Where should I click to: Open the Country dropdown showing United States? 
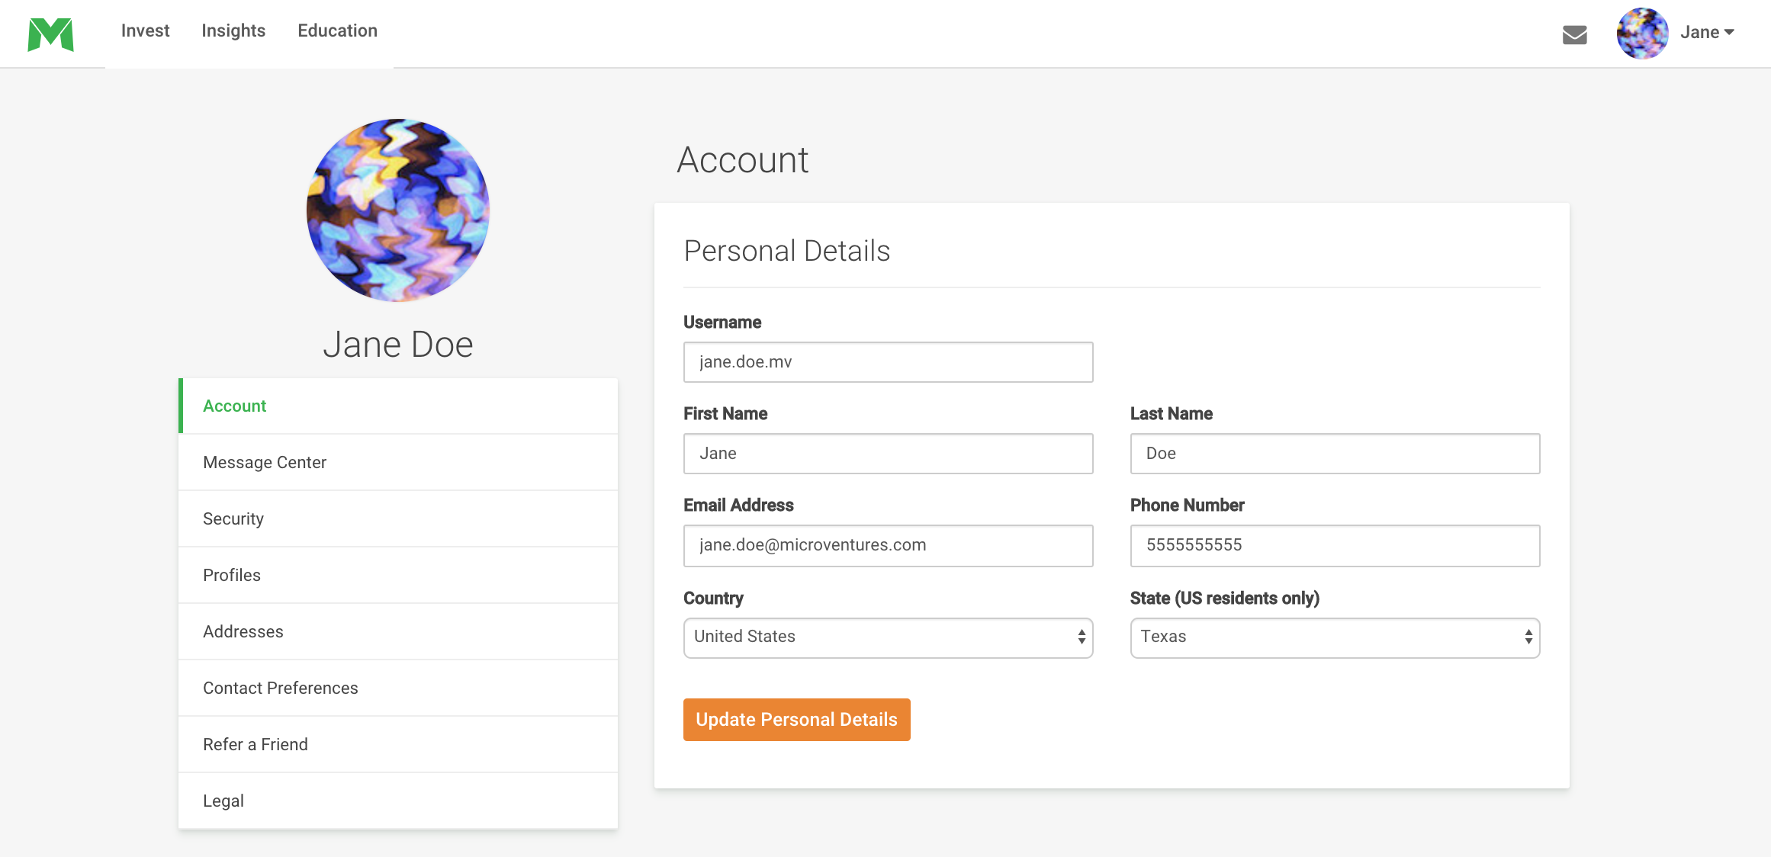888,637
